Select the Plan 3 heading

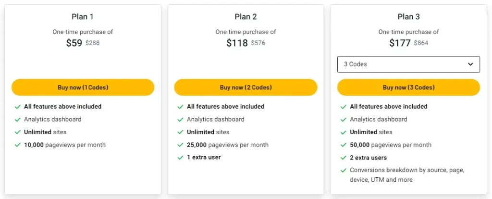408,17
